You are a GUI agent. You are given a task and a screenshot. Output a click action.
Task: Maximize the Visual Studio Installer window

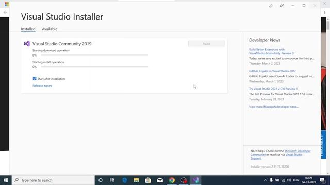[x=304, y=6]
